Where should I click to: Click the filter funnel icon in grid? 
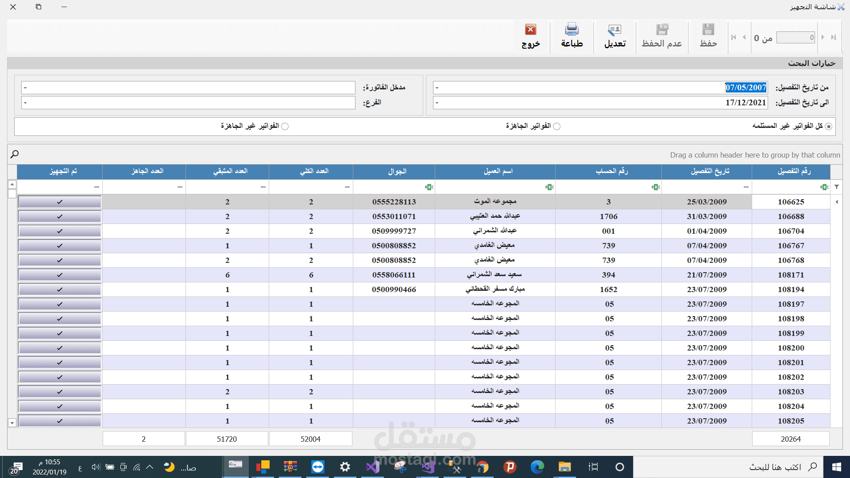click(837, 187)
